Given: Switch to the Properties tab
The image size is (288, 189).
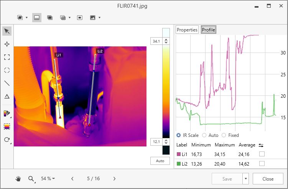Looking at the screenshot, I should pos(187,30).
